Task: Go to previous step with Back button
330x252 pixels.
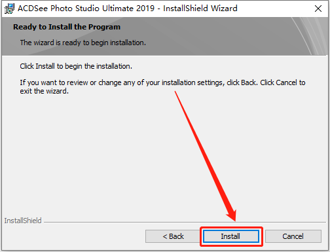Action: pyautogui.click(x=173, y=236)
